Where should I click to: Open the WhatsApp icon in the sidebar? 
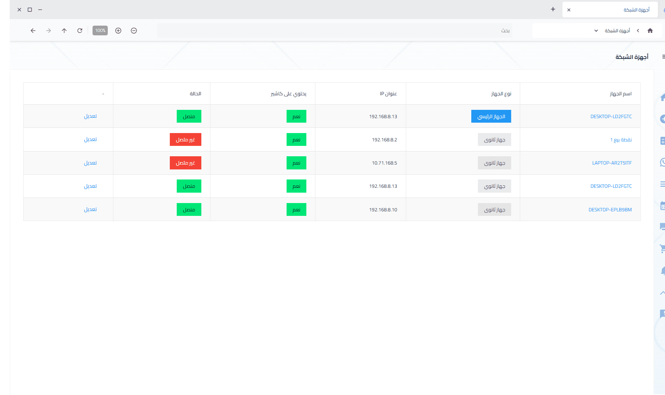pos(662,162)
